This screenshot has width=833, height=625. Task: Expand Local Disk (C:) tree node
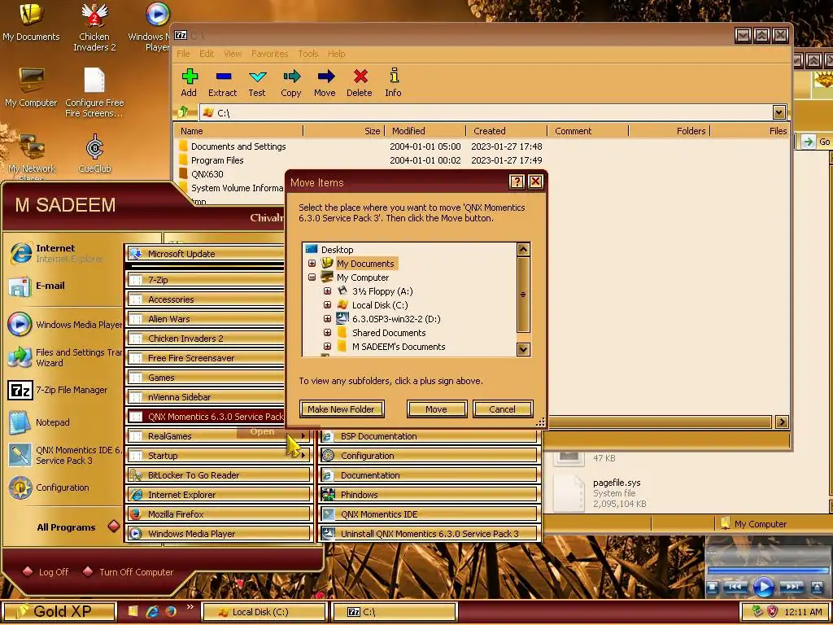click(x=328, y=305)
